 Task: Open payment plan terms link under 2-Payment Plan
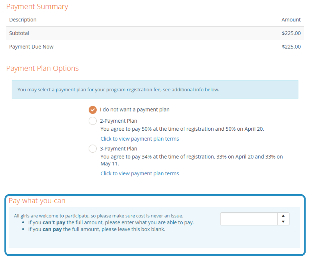tap(140, 139)
